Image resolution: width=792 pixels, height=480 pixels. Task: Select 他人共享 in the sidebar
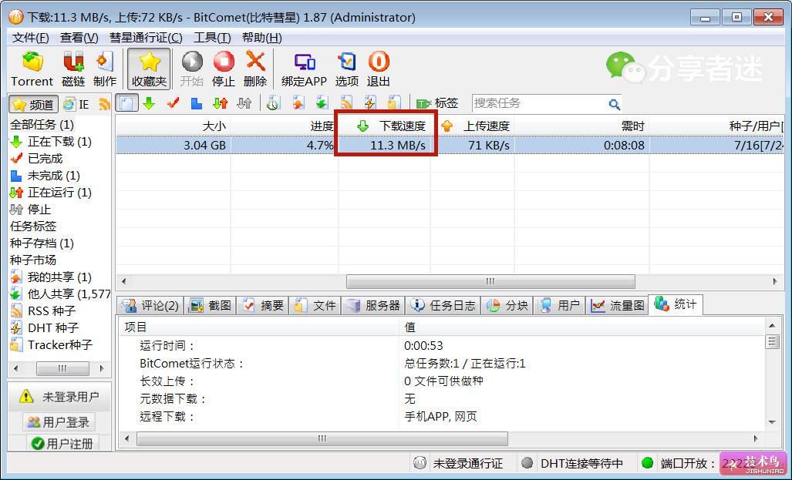pos(59,294)
